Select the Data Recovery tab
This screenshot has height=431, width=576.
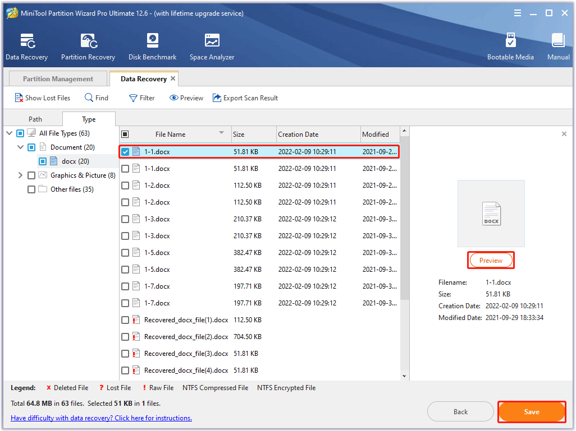144,78
